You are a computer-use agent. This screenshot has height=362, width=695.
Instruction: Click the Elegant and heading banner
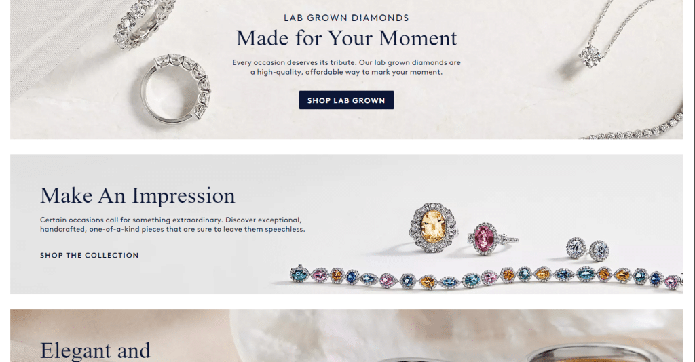tap(95, 350)
